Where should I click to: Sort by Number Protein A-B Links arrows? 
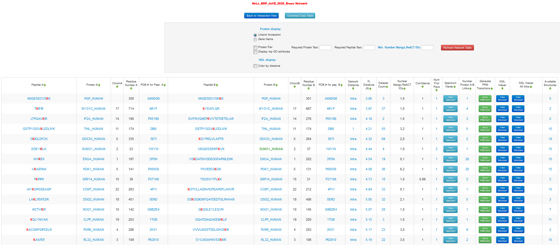tap(470, 89)
